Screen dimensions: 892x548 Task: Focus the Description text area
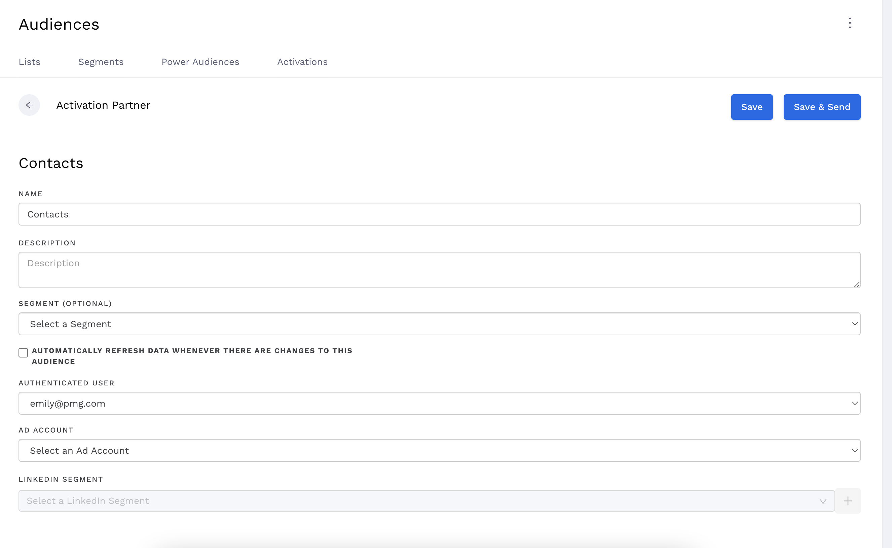[435, 270]
